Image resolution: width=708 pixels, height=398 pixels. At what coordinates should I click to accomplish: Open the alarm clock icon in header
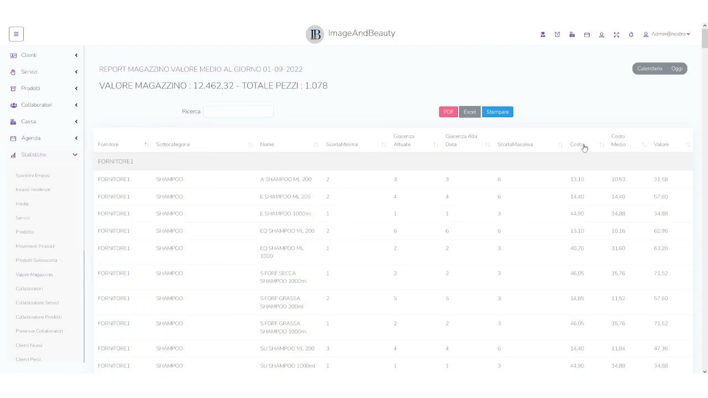pos(558,34)
